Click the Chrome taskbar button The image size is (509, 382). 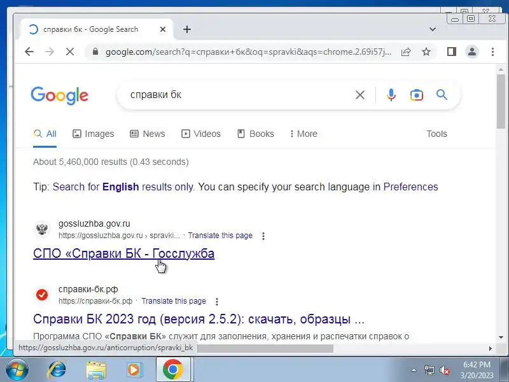tap(173, 370)
